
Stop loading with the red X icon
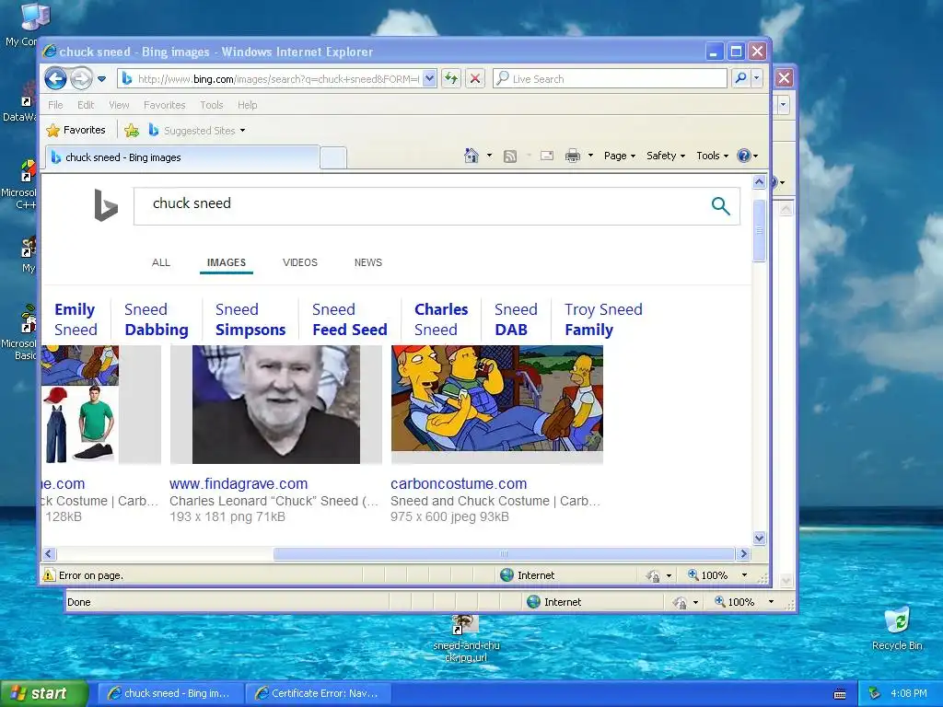[475, 78]
